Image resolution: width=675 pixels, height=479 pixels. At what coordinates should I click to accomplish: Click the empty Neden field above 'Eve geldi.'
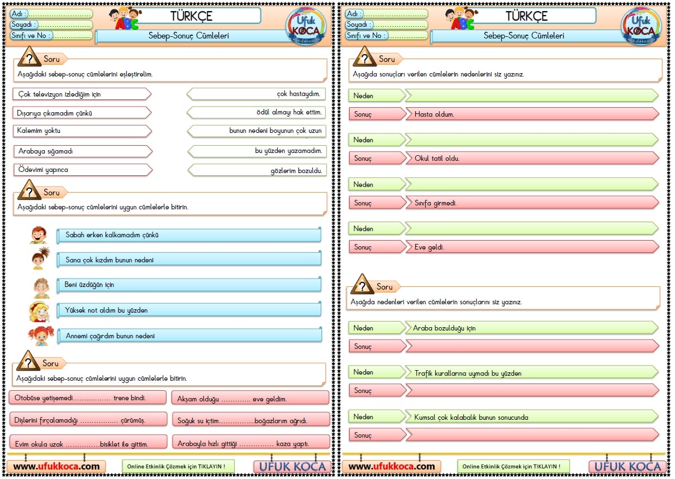tap(532, 228)
